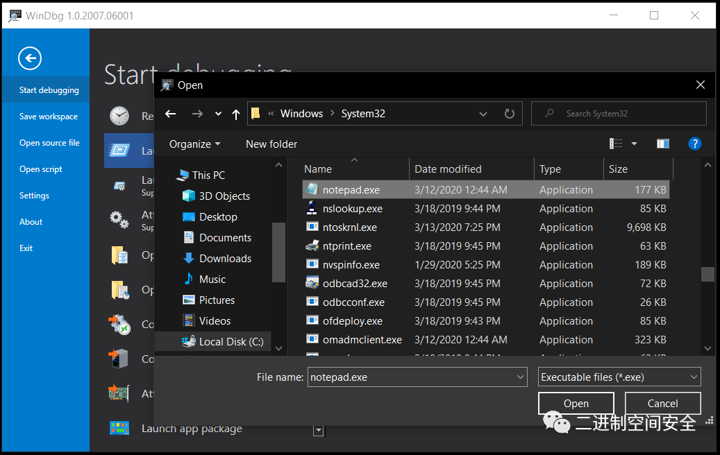The width and height of the screenshot is (720, 455).
Task: Select odbcconf.exe in file list
Action: point(486,302)
